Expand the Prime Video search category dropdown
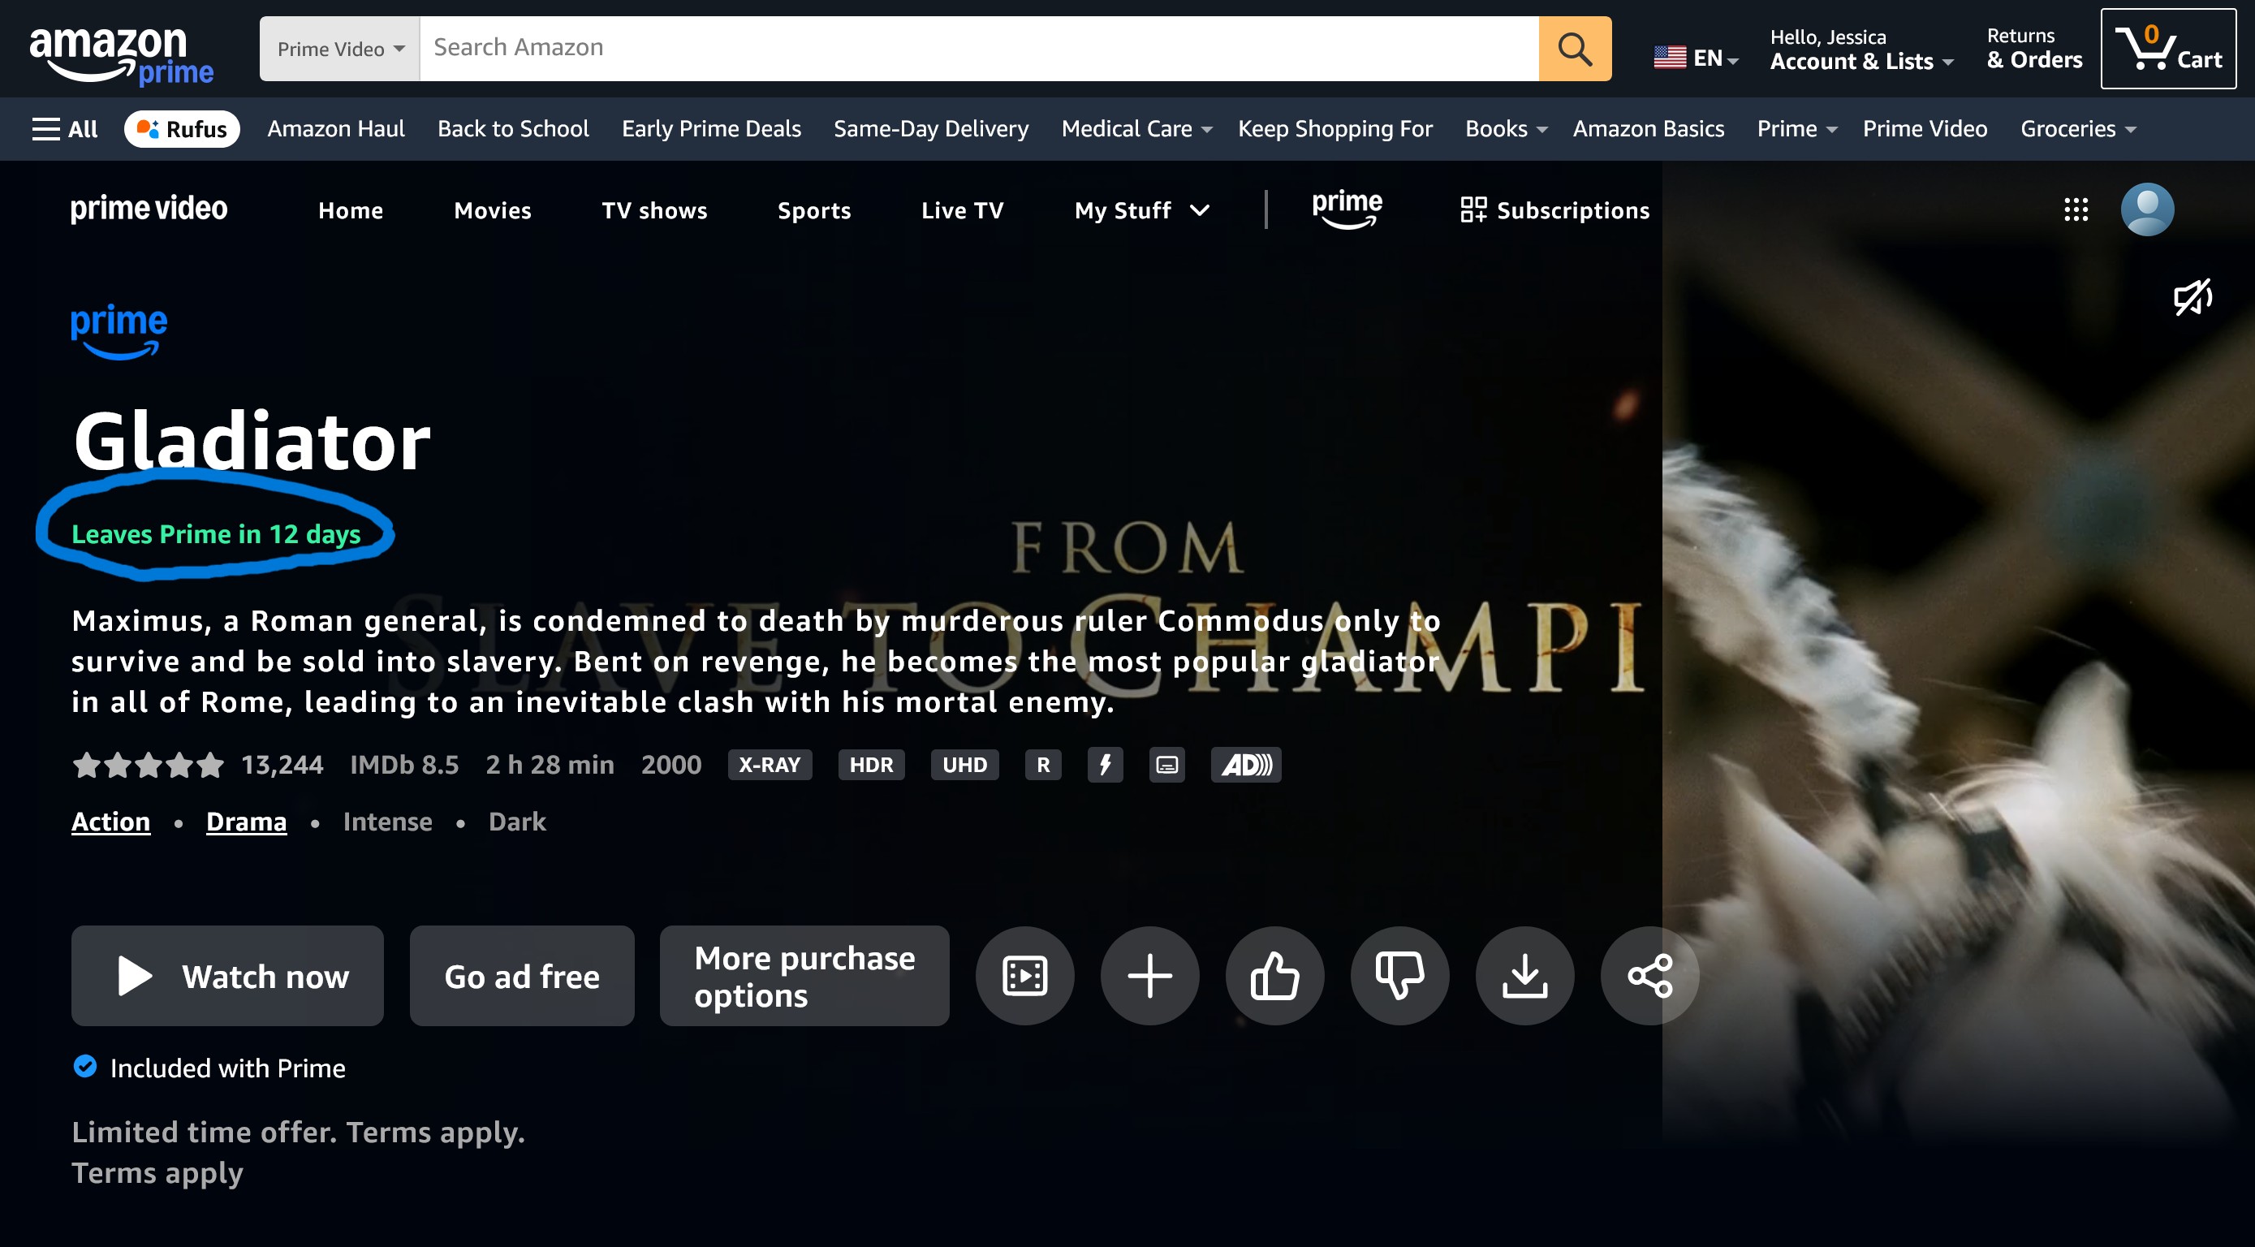 pos(339,49)
